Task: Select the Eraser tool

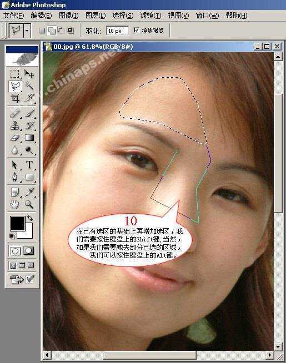Action: (15, 138)
